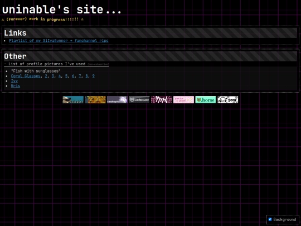The height and width of the screenshot is (226, 301).
Task: Open the Kris profile picture link
Action: 16,86
